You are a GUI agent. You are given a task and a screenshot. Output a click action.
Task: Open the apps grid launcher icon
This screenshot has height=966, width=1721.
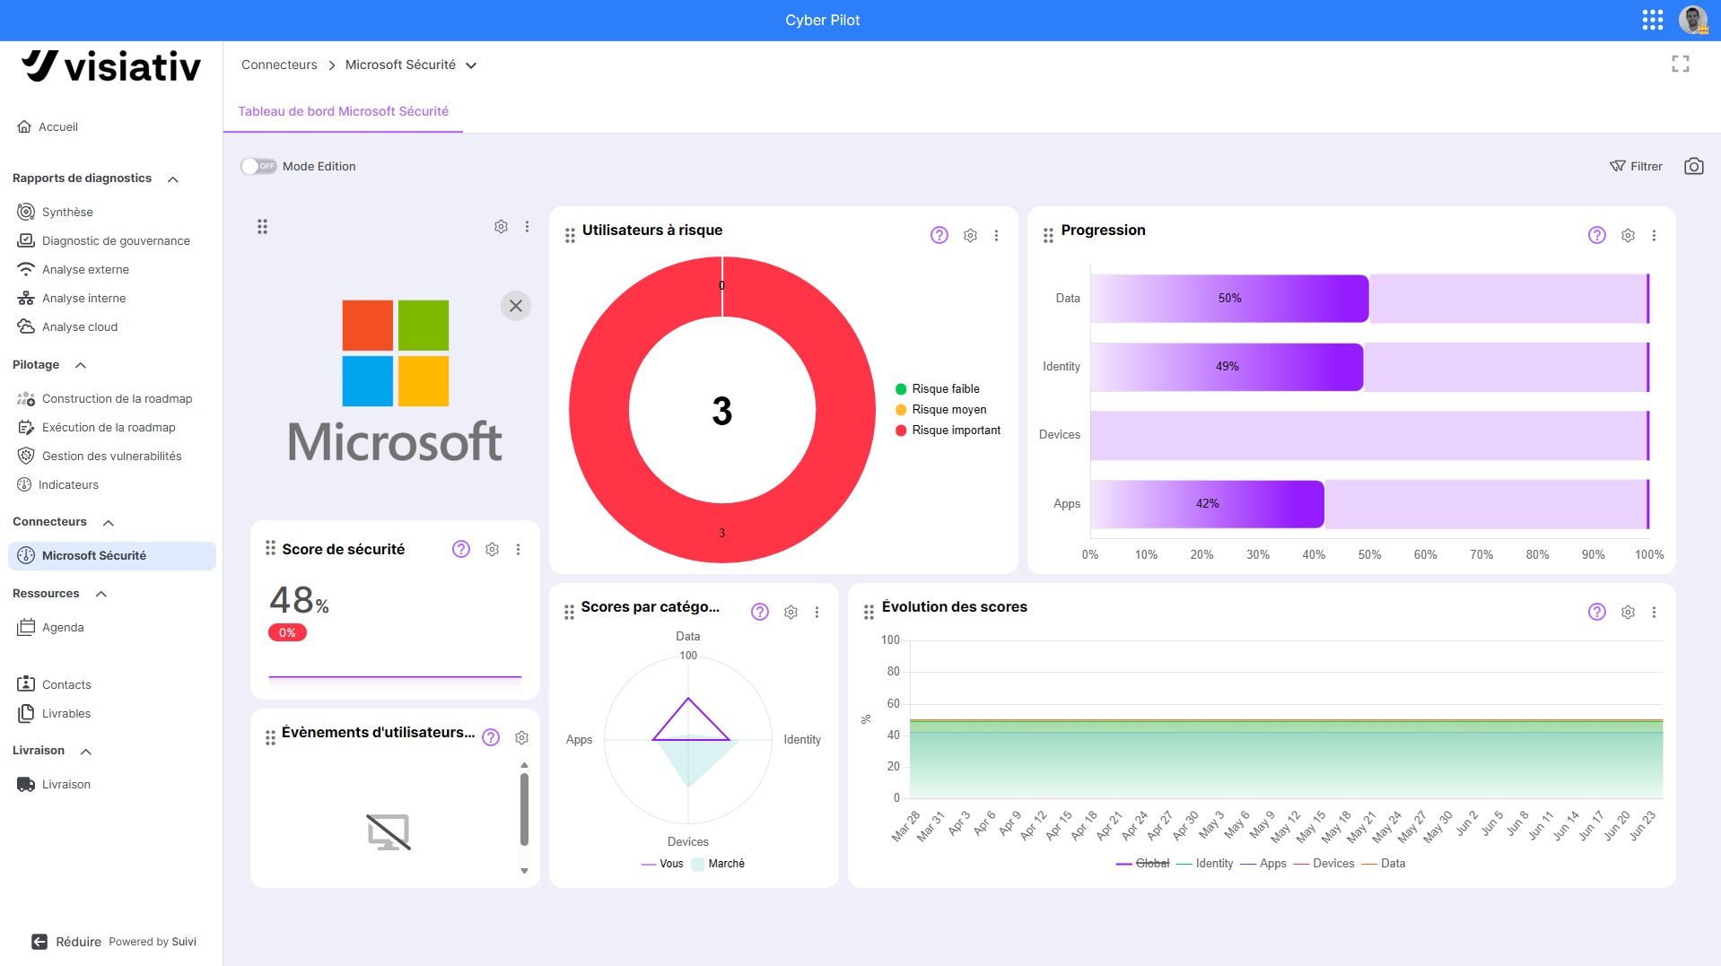(1653, 20)
